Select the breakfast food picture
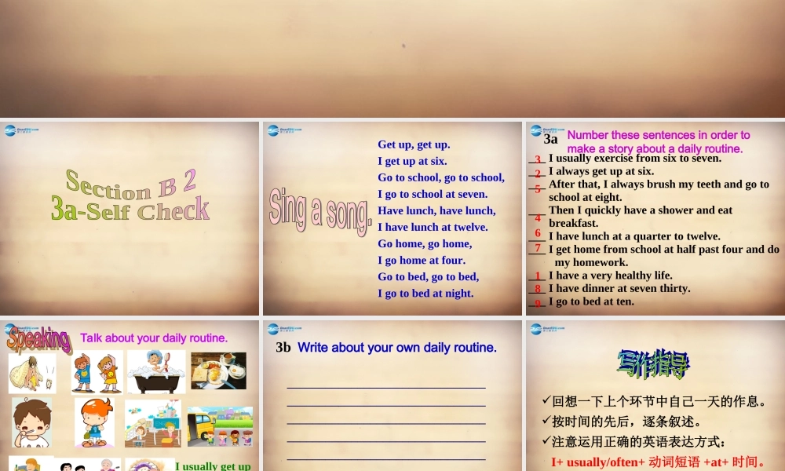The height and width of the screenshot is (471, 785). pyautogui.click(x=218, y=370)
